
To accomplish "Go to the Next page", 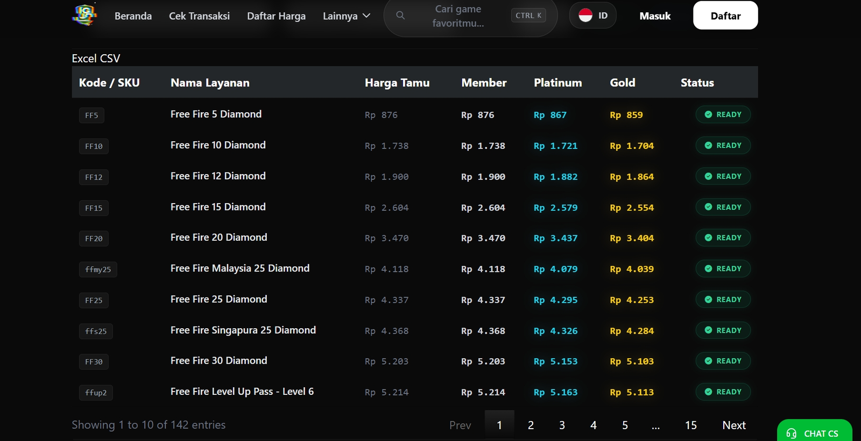I will click(x=733, y=425).
